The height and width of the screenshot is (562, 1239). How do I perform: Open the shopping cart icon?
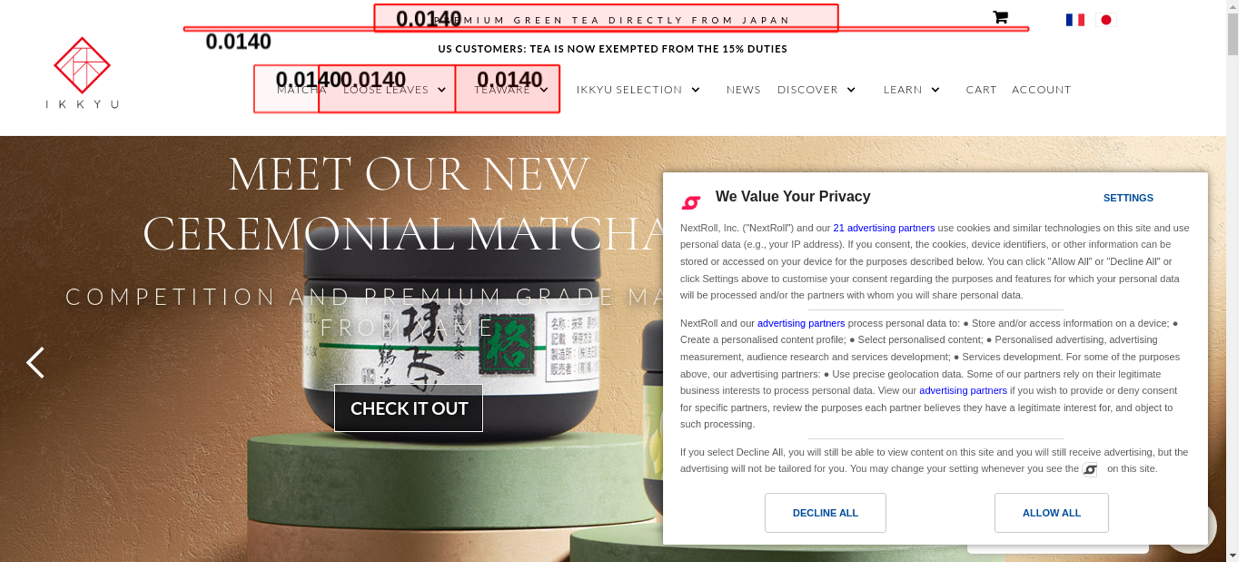click(x=1000, y=17)
